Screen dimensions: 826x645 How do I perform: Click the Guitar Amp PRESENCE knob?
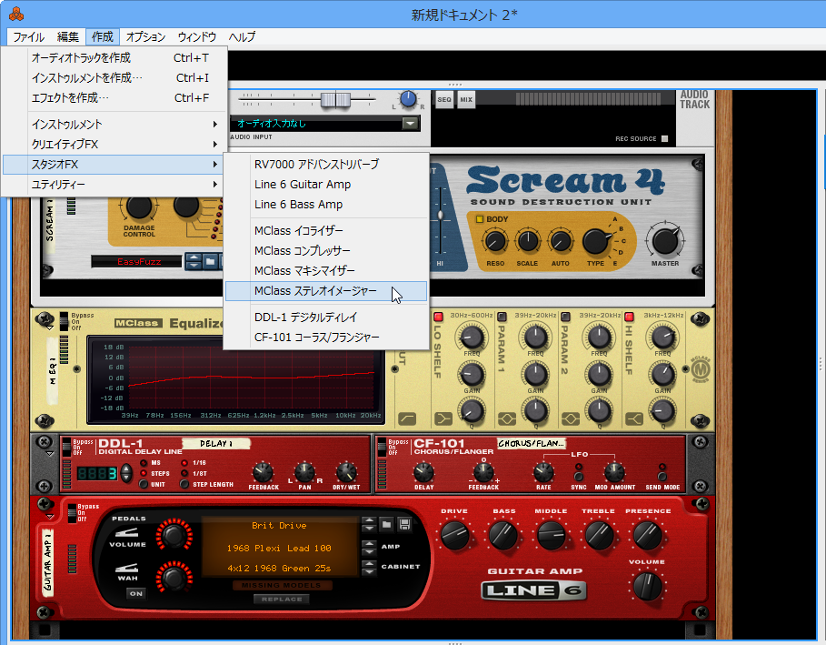pyautogui.click(x=647, y=535)
